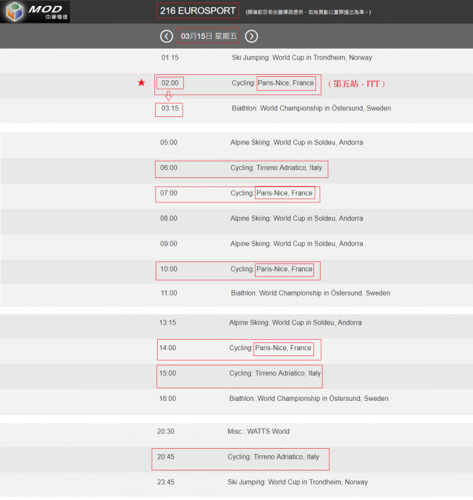Click the 03:15 time entry
Screen dimensions: 473x500
[170, 108]
